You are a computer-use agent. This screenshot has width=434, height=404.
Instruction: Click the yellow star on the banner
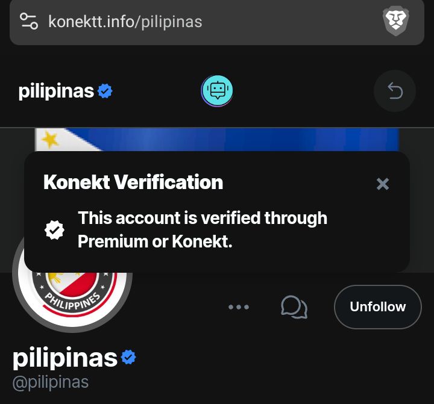(x=50, y=139)
